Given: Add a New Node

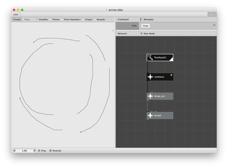Looking at the screenshot, I should coord(147,33).
